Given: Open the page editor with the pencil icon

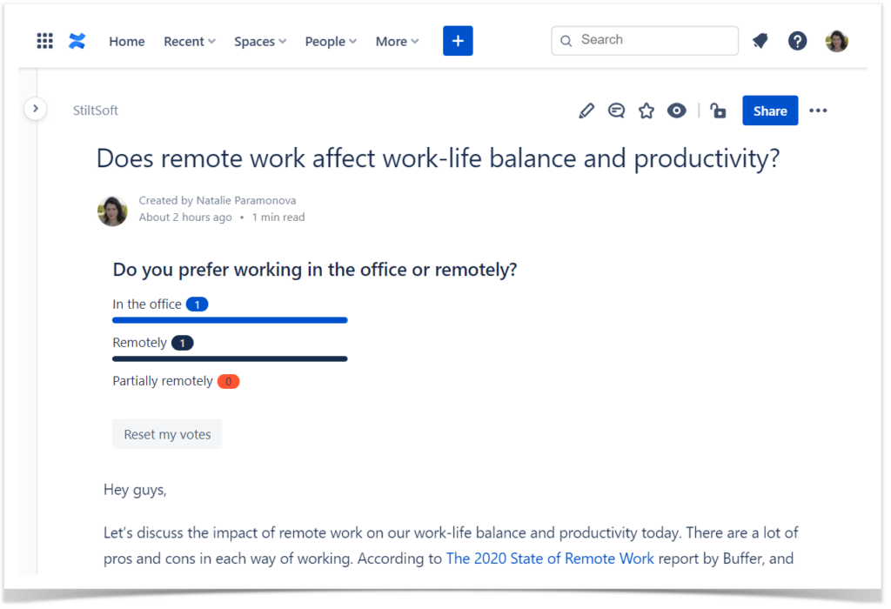Looking at the screenshot, I should click(586, 110).
